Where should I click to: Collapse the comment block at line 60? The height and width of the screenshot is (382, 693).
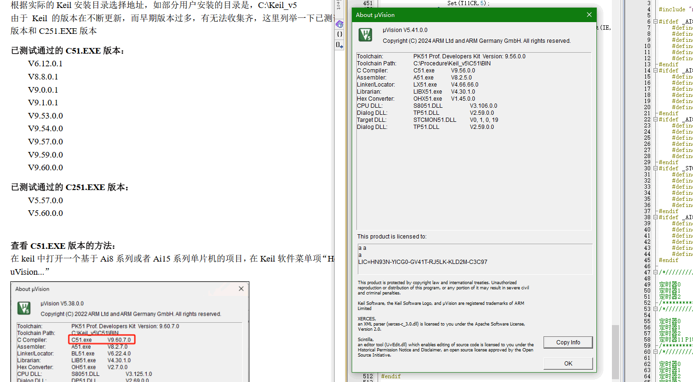tap(656, 352)
